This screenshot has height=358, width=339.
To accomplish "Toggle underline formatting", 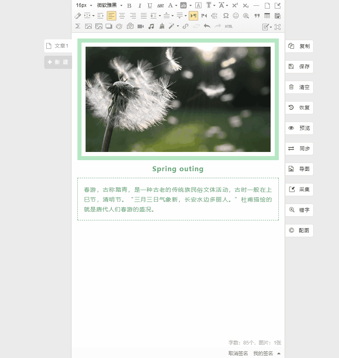I will [x=149, y=5].
